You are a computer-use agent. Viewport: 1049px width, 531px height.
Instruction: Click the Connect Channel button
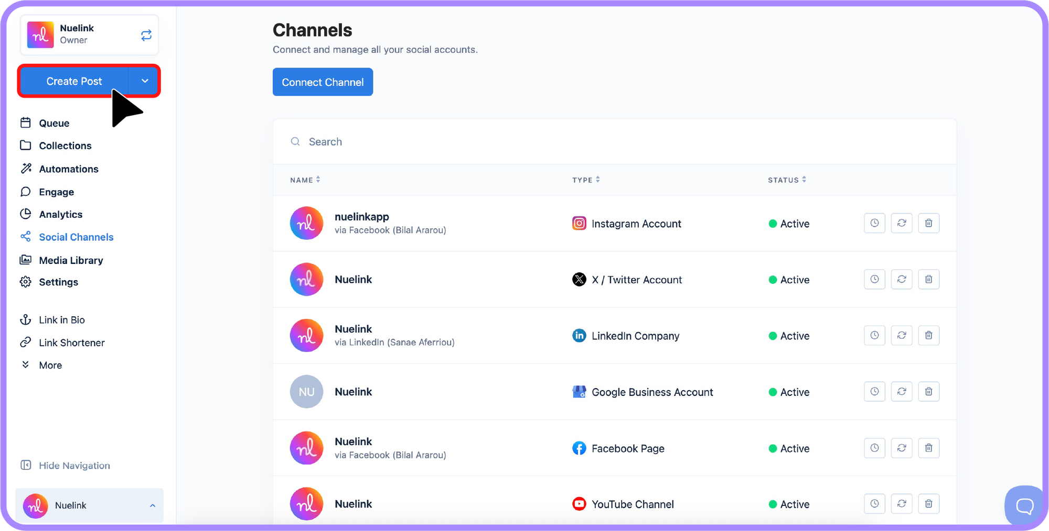[x=323, y=82]
